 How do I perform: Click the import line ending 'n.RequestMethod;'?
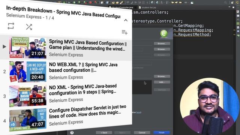(x=192, y=34)
